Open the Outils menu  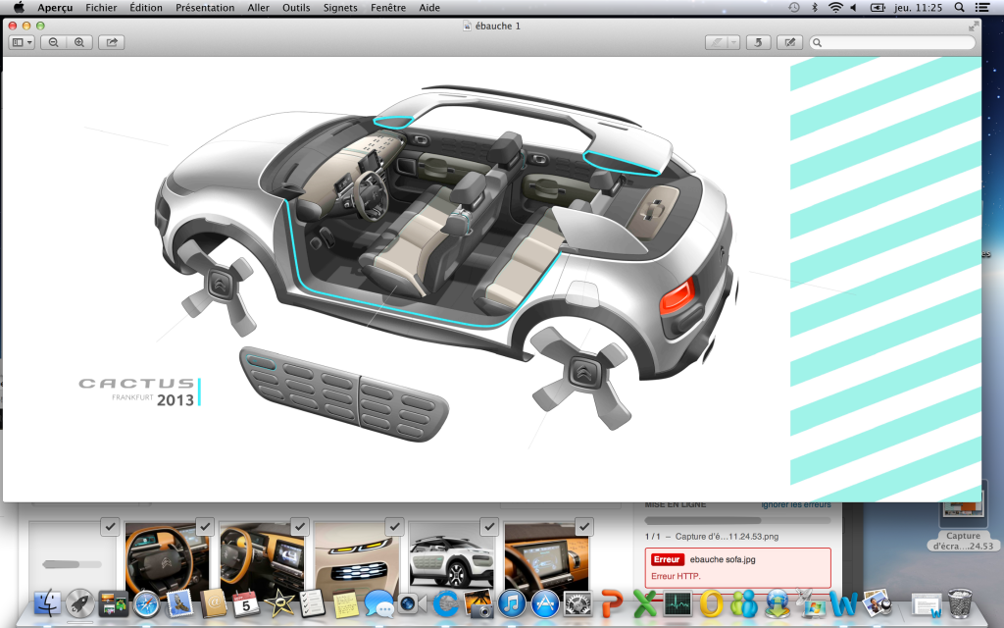click(x=295, y=8)
